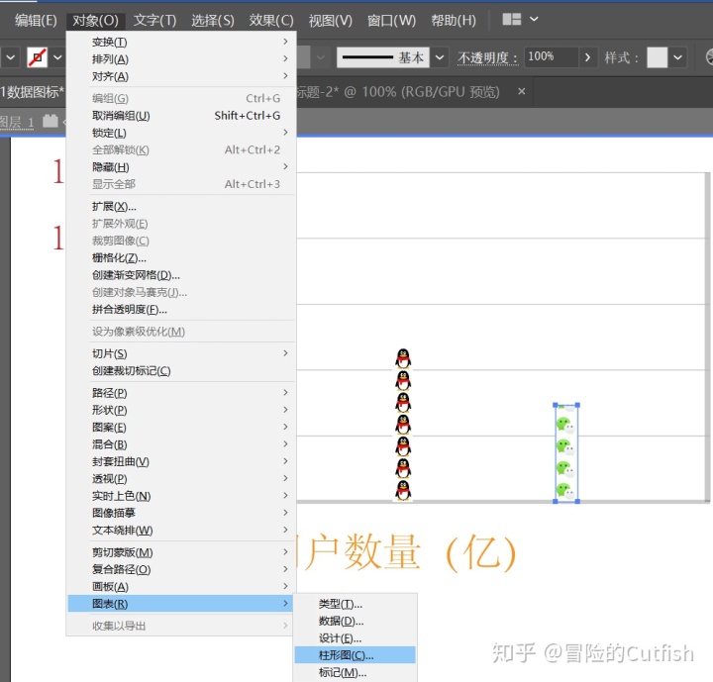
Task: Open the 混合(B) submenu
Action: [181, 444]
